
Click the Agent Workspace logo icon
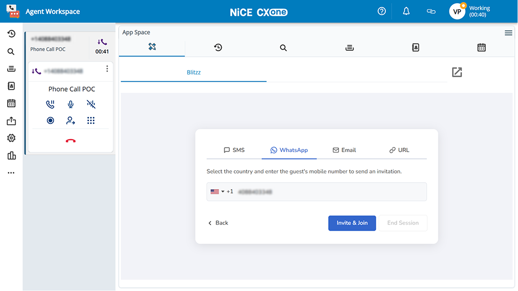pyautogui.click(x=13, y=11)
